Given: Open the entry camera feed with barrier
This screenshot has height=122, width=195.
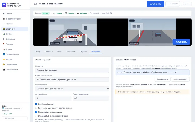Looking at the screenshot, I should click(x=73, y=32).
